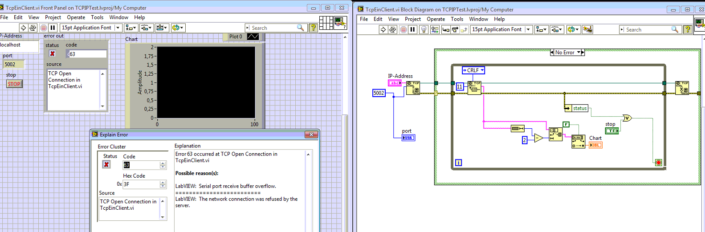The image size is (705, 232).
Task: Toggle status indicator in error out cluster
Action: tap(53, 54)
